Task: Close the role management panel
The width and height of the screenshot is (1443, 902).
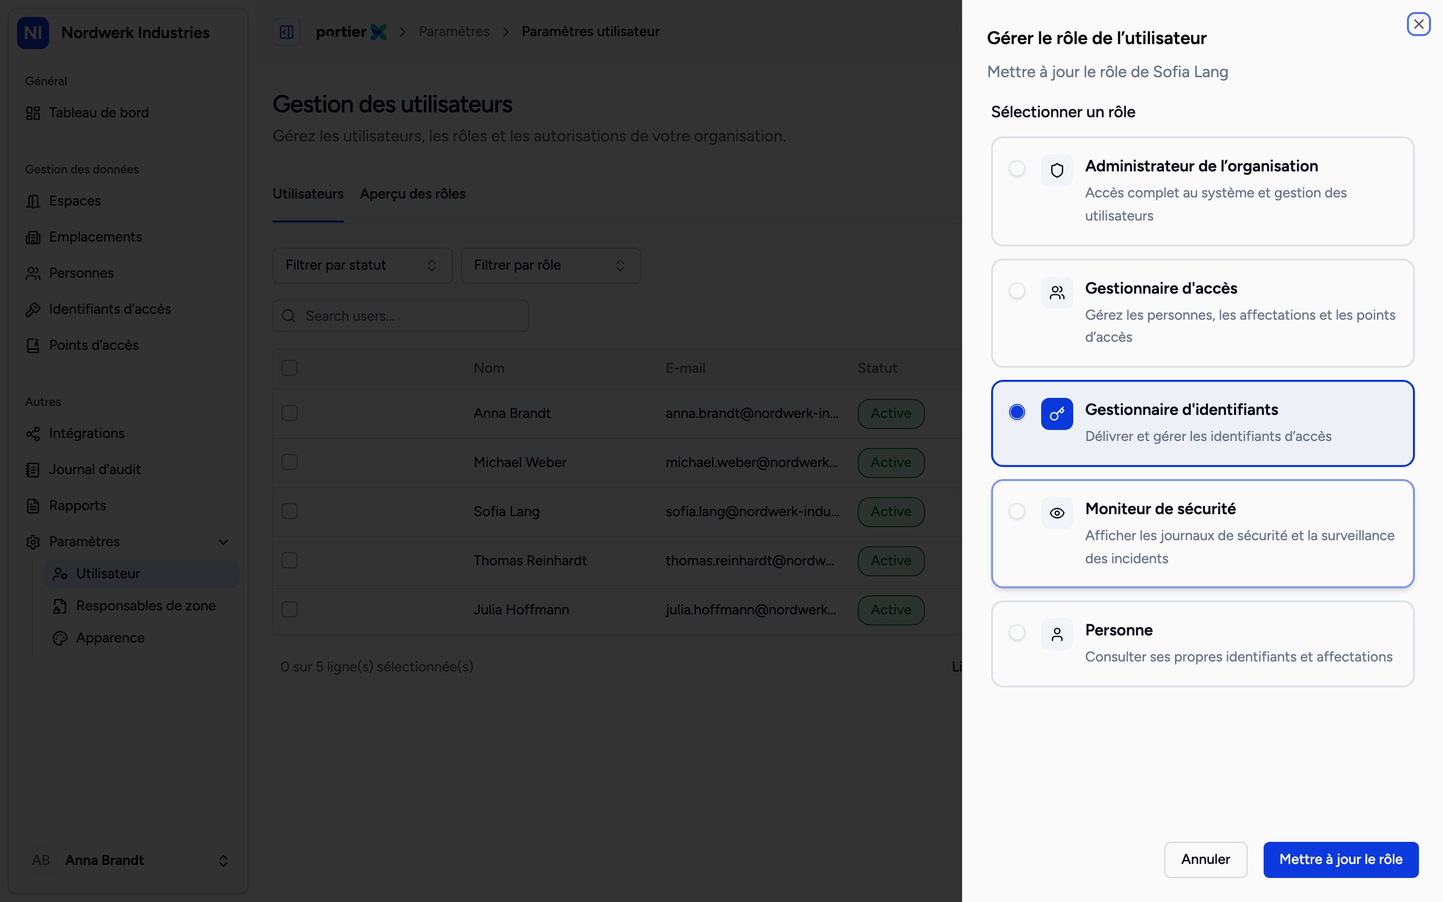Action: (x=1418, y=24)
